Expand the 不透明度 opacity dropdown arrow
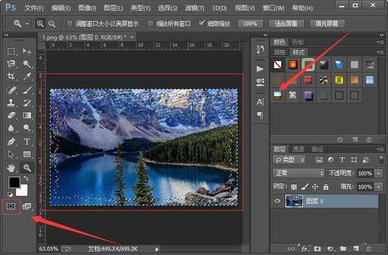The width and height of the screenshot is (388, 255). point(378,173)
